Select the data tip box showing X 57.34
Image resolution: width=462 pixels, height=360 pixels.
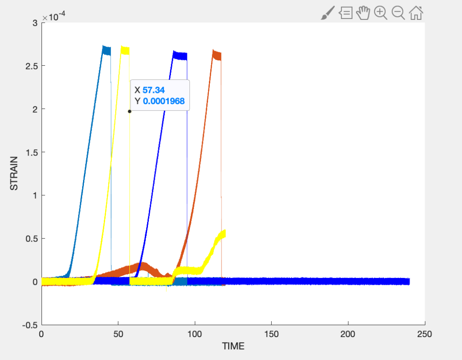(160, 96)
